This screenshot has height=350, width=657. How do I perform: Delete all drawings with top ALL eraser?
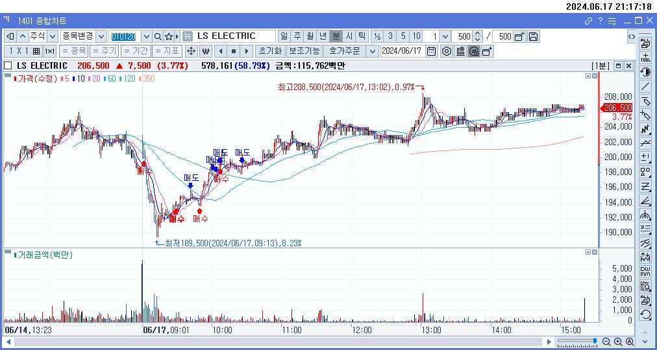pyautogui.click(x=645, y=42)
